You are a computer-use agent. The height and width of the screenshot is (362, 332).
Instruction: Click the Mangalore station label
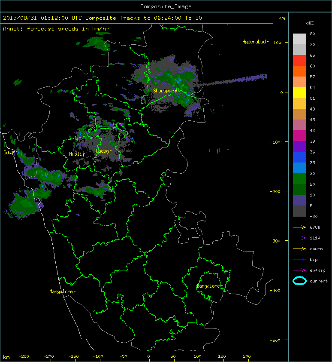pos(62,291)
